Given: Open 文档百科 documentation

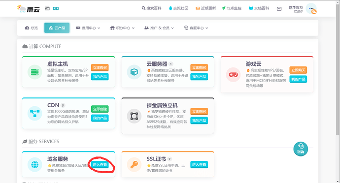Looking at the screenshot, I should tap(259, 8).
